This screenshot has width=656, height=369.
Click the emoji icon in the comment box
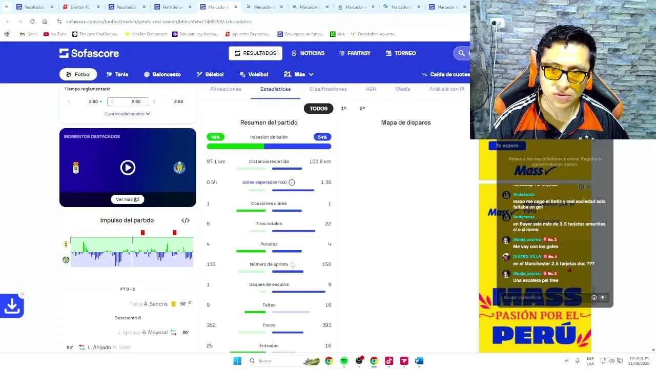pyautogui.click(x=594, y=297)
